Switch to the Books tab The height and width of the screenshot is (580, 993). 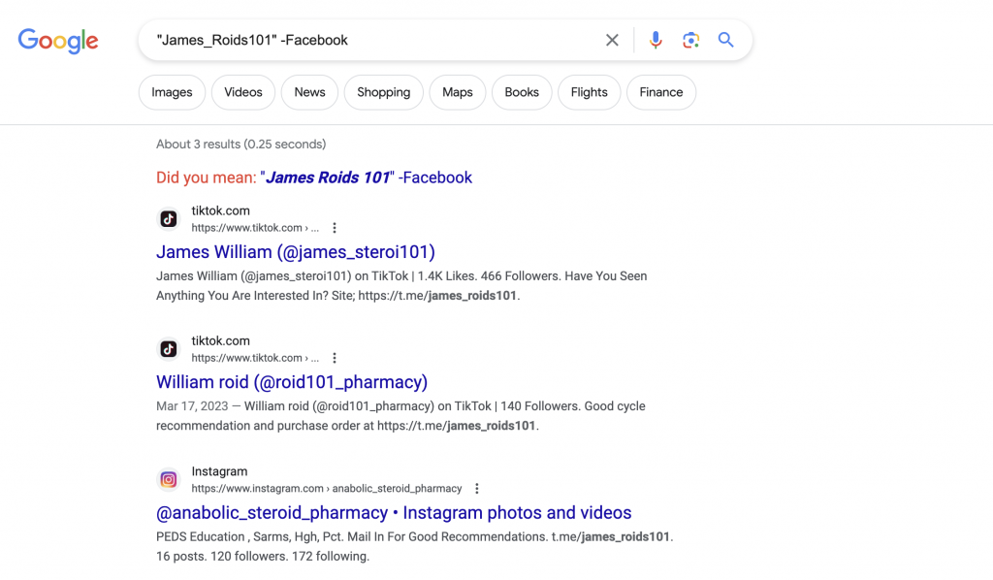pyautogui.click(x=522, y=92)
